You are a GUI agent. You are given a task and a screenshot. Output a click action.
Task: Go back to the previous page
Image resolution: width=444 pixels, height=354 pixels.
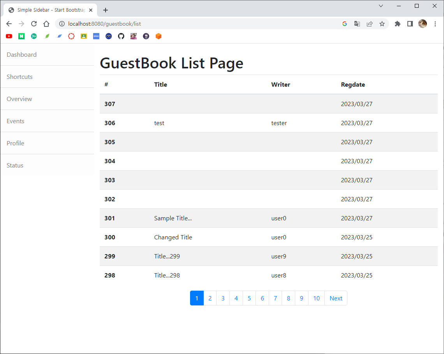(9, 24)
